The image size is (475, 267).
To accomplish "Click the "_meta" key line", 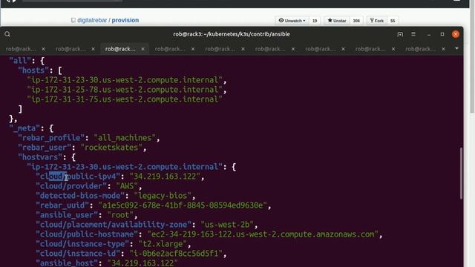I will 24,128.
